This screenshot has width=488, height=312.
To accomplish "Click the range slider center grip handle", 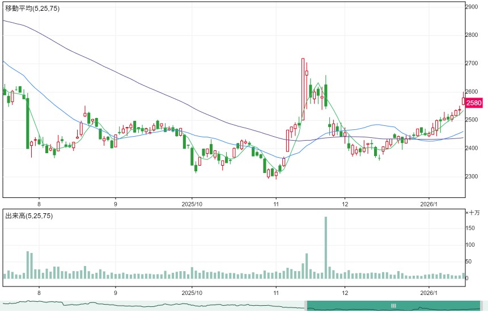I will point(393,305).
